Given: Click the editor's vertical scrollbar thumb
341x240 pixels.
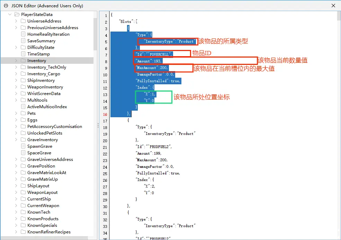Looking at the screenshot, I should click(x=339, y=16).
